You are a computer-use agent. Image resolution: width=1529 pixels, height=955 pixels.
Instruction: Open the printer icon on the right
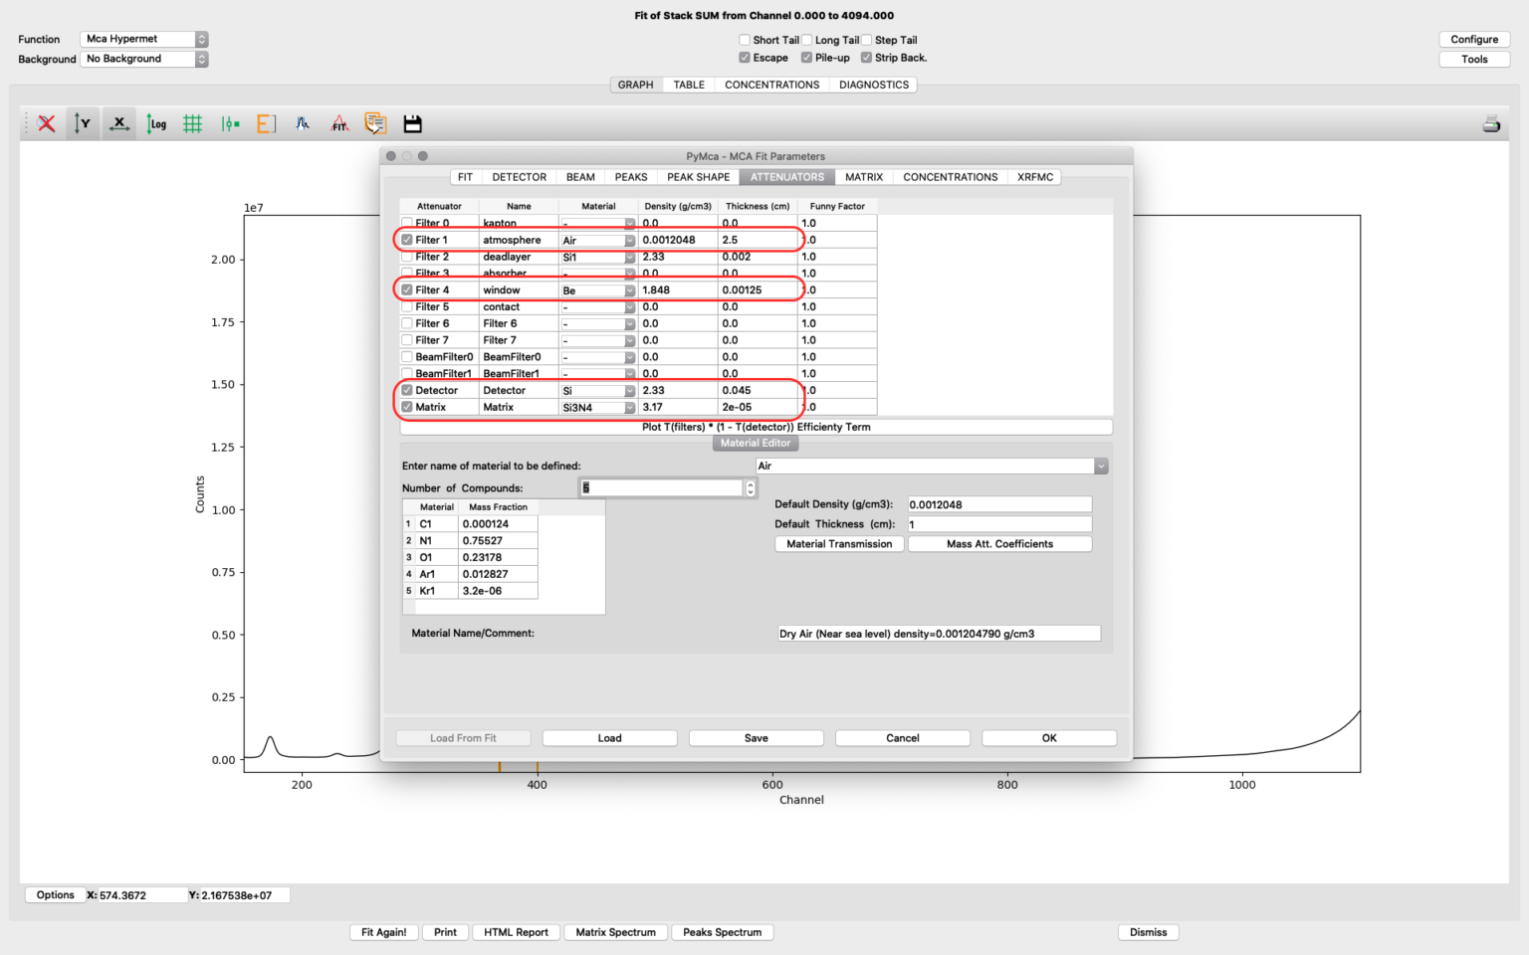[x=1490, y=123]
